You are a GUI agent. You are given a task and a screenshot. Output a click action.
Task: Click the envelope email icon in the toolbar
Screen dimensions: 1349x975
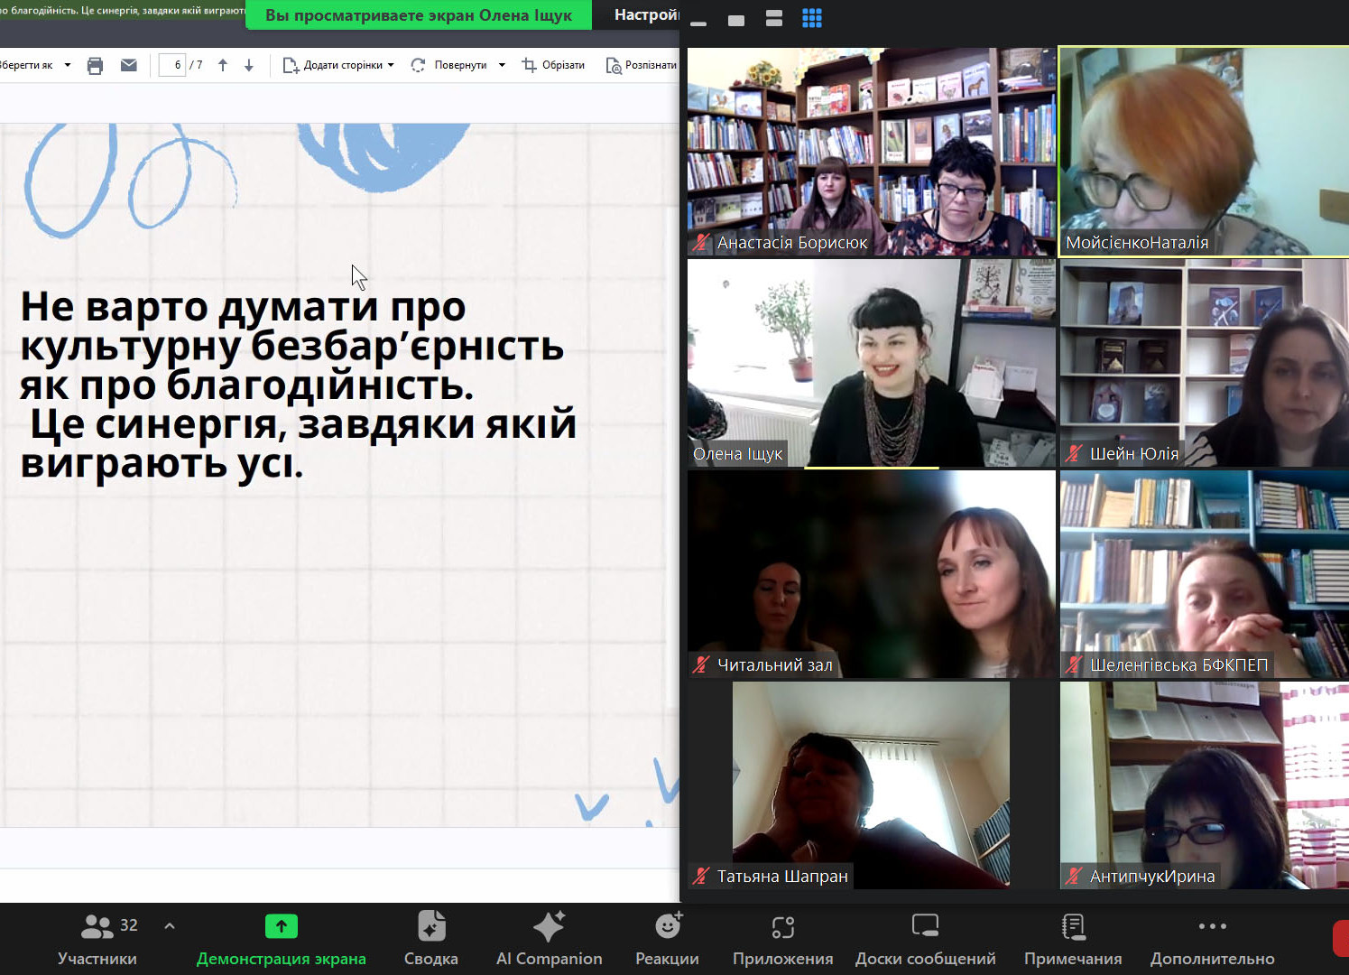pos(129,65)
